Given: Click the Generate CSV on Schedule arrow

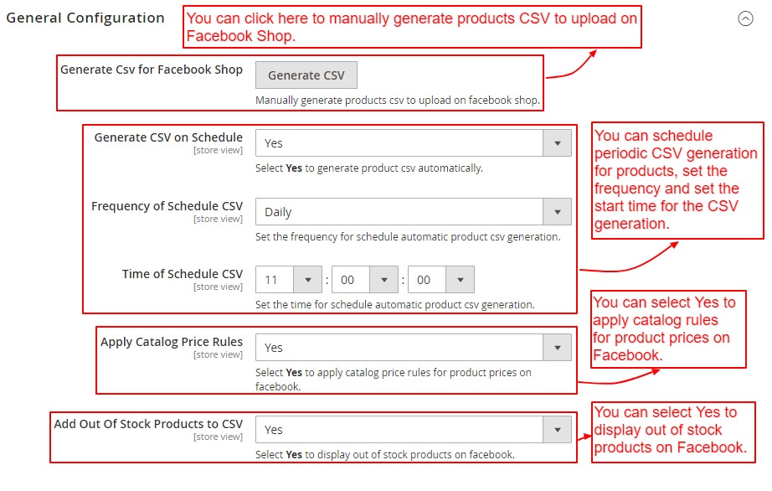Looking at the screenshot, I should pyautogui.click(x=558, y=143).
